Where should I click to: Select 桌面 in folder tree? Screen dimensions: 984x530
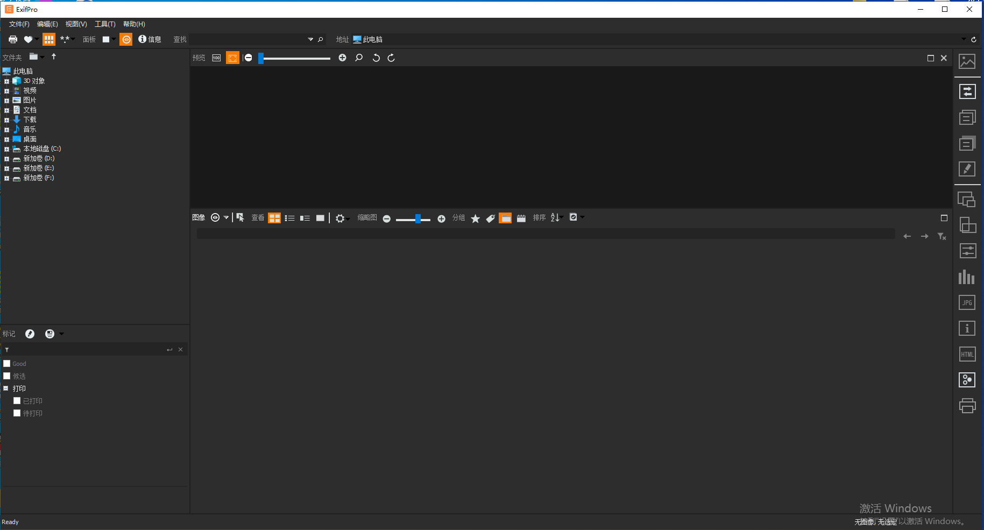[30, 139]
